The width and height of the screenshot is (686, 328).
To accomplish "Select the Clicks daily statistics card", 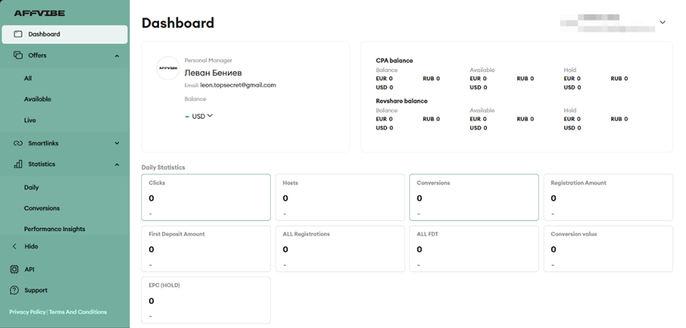I will [x=206, y=197].
